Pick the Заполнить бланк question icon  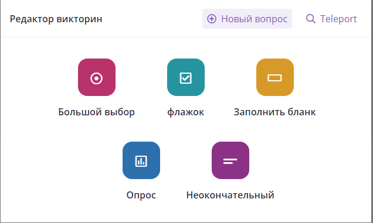click(x=274, y=77)
